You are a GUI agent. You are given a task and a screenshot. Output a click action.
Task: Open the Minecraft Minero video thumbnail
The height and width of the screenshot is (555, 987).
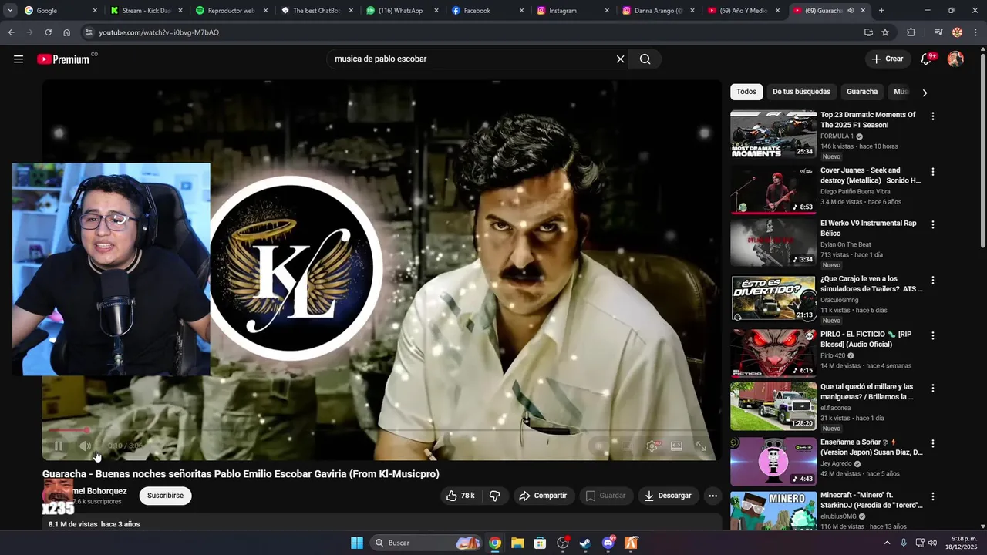click(x=773, y=510)
